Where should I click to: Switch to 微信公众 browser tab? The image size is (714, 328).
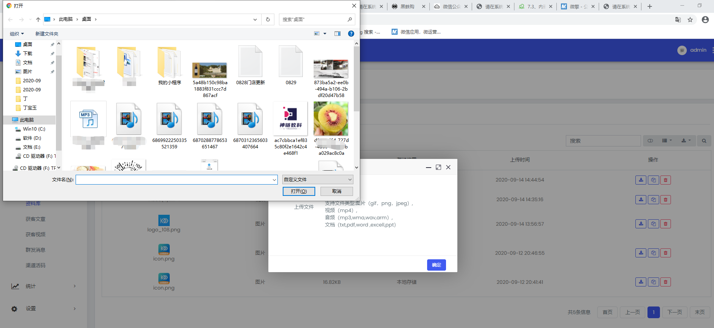point(450,6)
